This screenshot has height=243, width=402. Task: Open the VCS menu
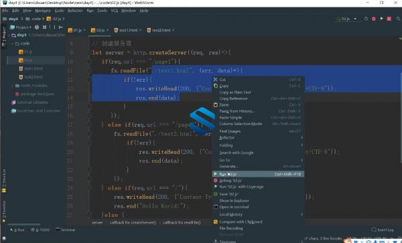pyautogui.click(x=115, y=11)
